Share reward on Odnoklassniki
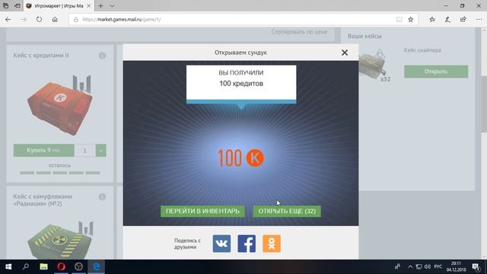This screenshot has height=274, width=487. point(272,244)
